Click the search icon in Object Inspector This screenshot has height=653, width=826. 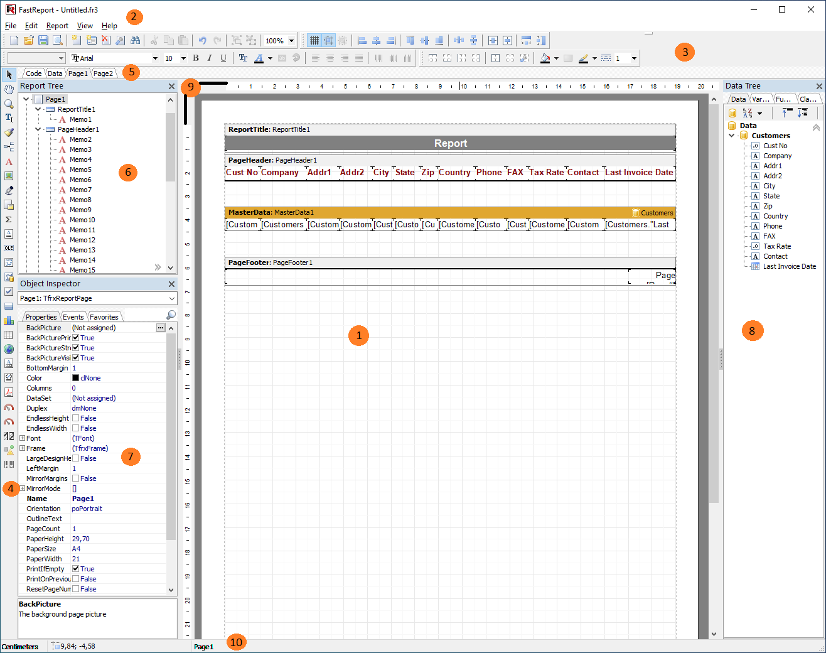coord(171,315)
